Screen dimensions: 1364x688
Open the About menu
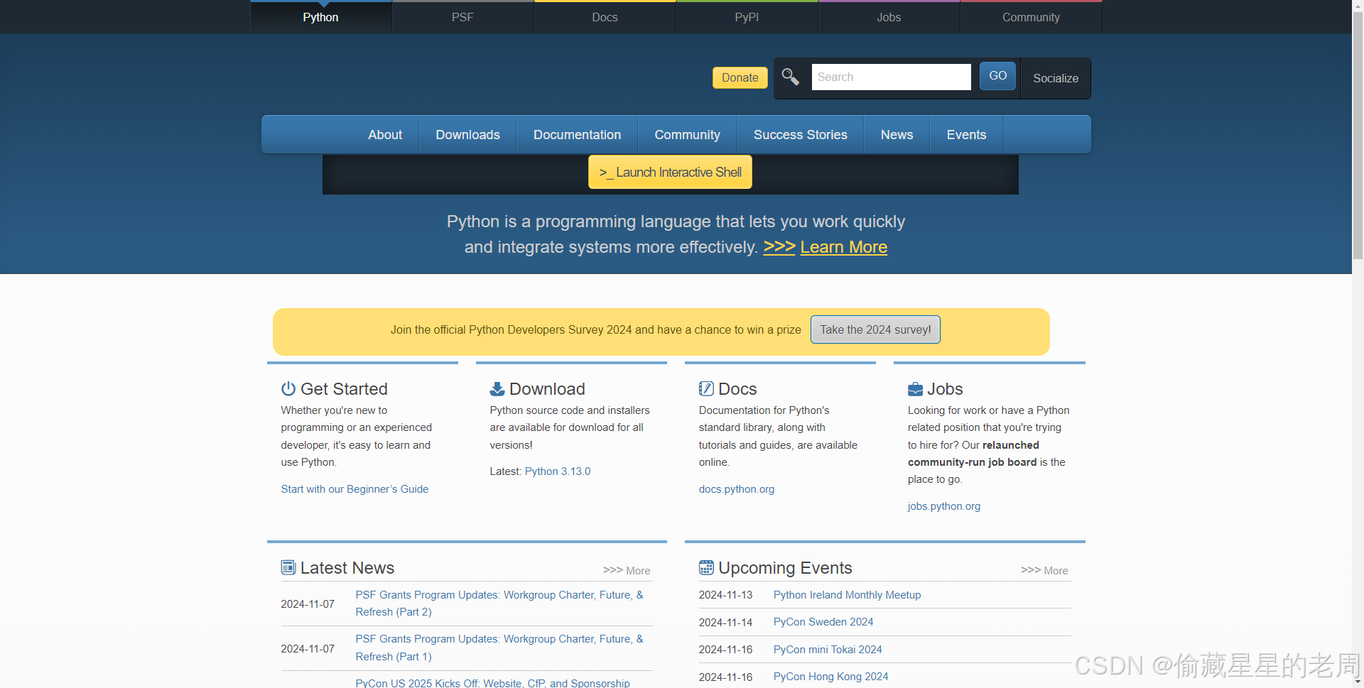click(x=385, y=134)
